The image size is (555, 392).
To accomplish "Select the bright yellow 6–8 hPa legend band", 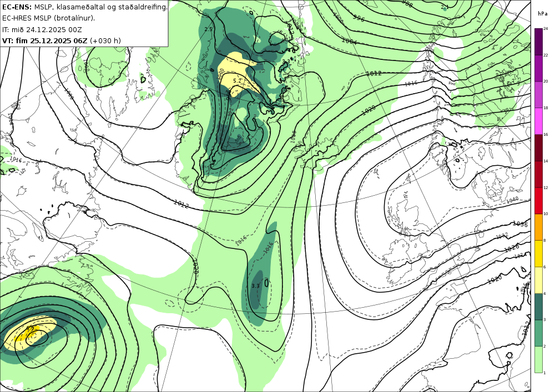I will 538,253.
